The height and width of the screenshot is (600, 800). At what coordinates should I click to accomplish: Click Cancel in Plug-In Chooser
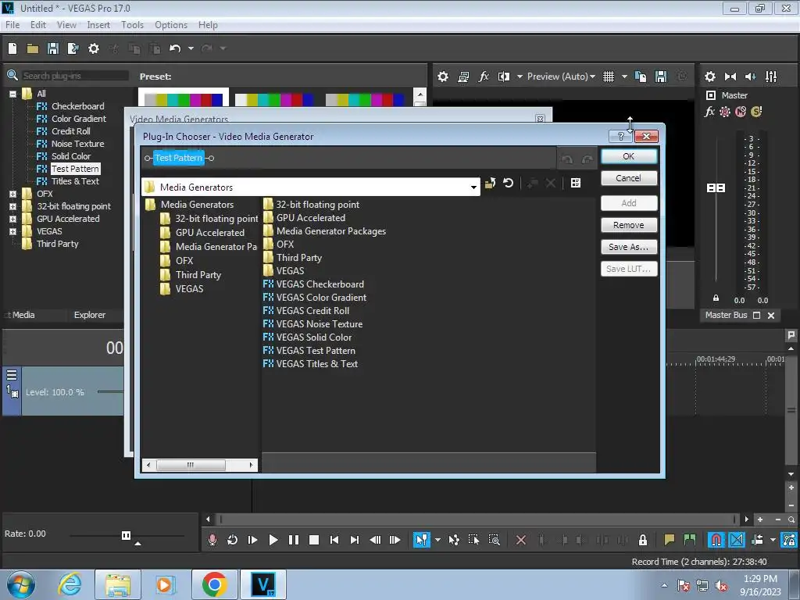pyautogui.click(x=629, y=178)
